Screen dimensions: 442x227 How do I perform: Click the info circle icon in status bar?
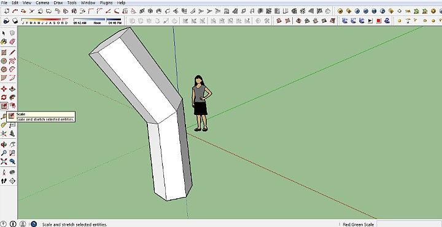tap(14, 224)
